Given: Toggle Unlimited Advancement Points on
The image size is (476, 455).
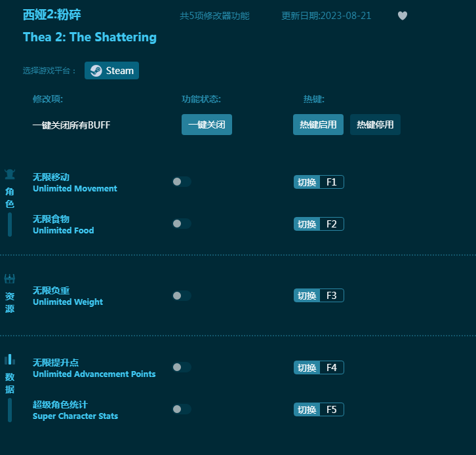Looking at the screenshot, I should point(182,367).
